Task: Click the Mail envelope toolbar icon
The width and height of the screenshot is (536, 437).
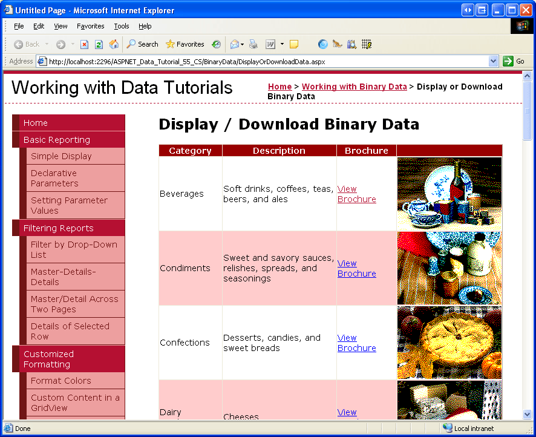Action: [234, 44]
